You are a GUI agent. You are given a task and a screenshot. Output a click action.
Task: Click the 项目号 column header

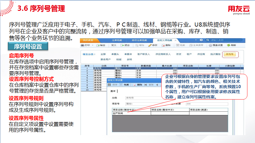(125, 66)
